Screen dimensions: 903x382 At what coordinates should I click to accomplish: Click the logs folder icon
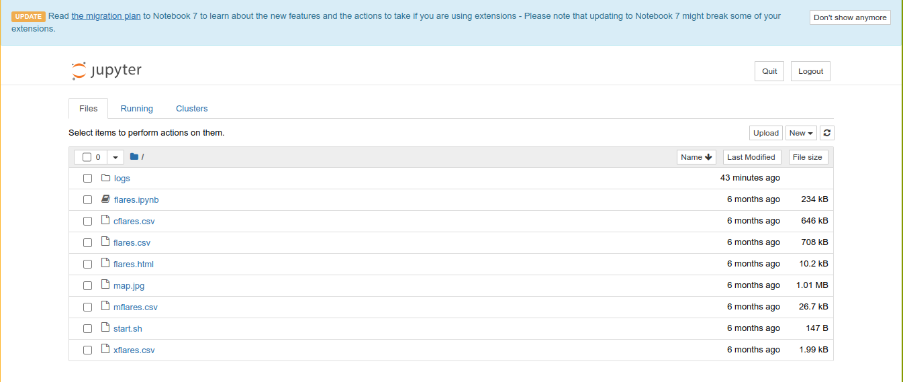click(x=105, y=178)
